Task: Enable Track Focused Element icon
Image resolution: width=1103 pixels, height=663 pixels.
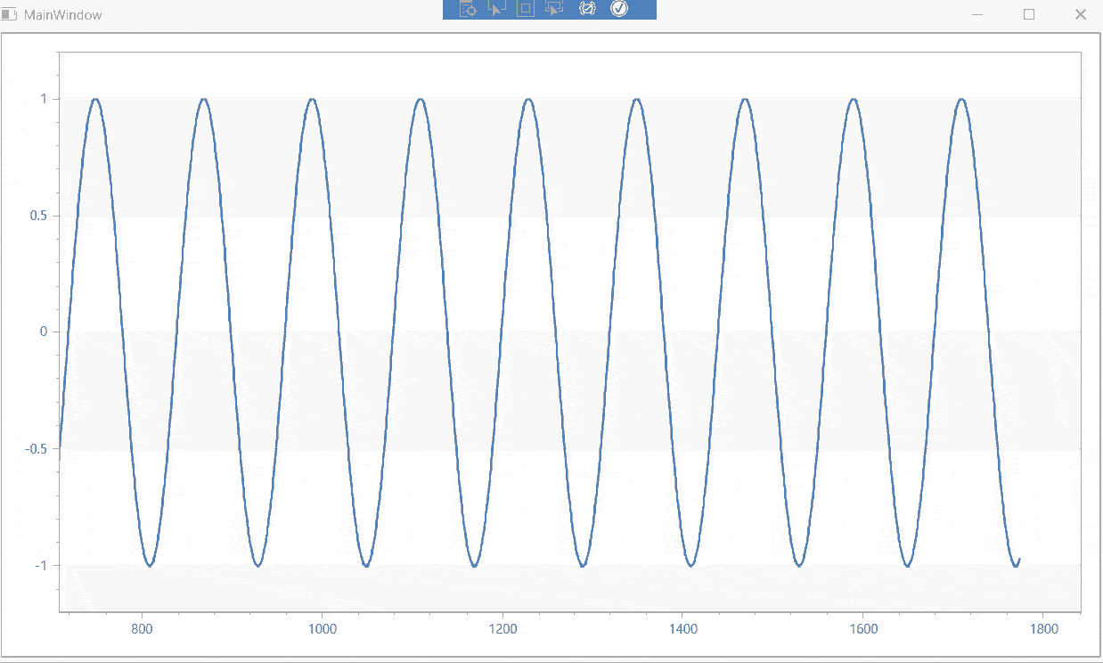Action: coord(554,9)
